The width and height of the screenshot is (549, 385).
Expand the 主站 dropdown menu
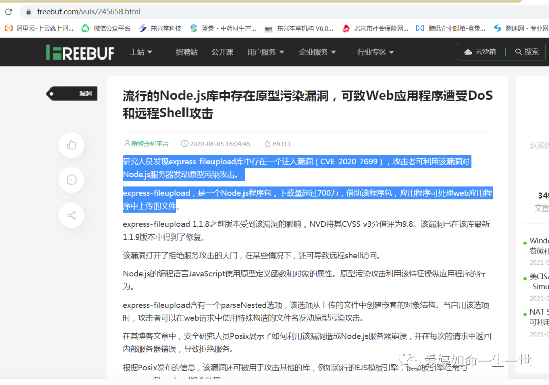pos(141,52)
